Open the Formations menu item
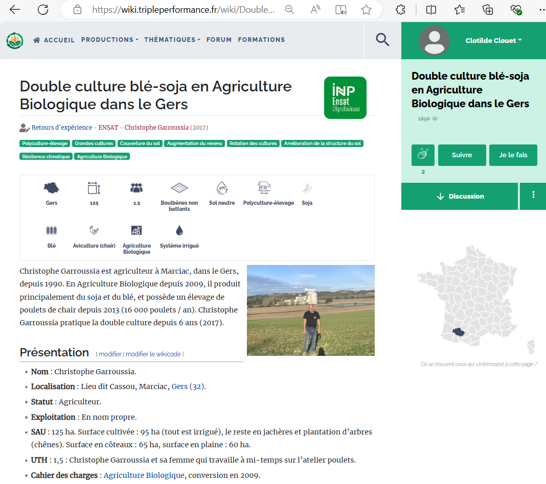546x484 pixels. (261, 40)
